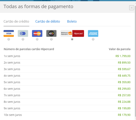Click the '3x sem juros' row
Viewport: 136px width, 120px height.
[x=67, y=69]
